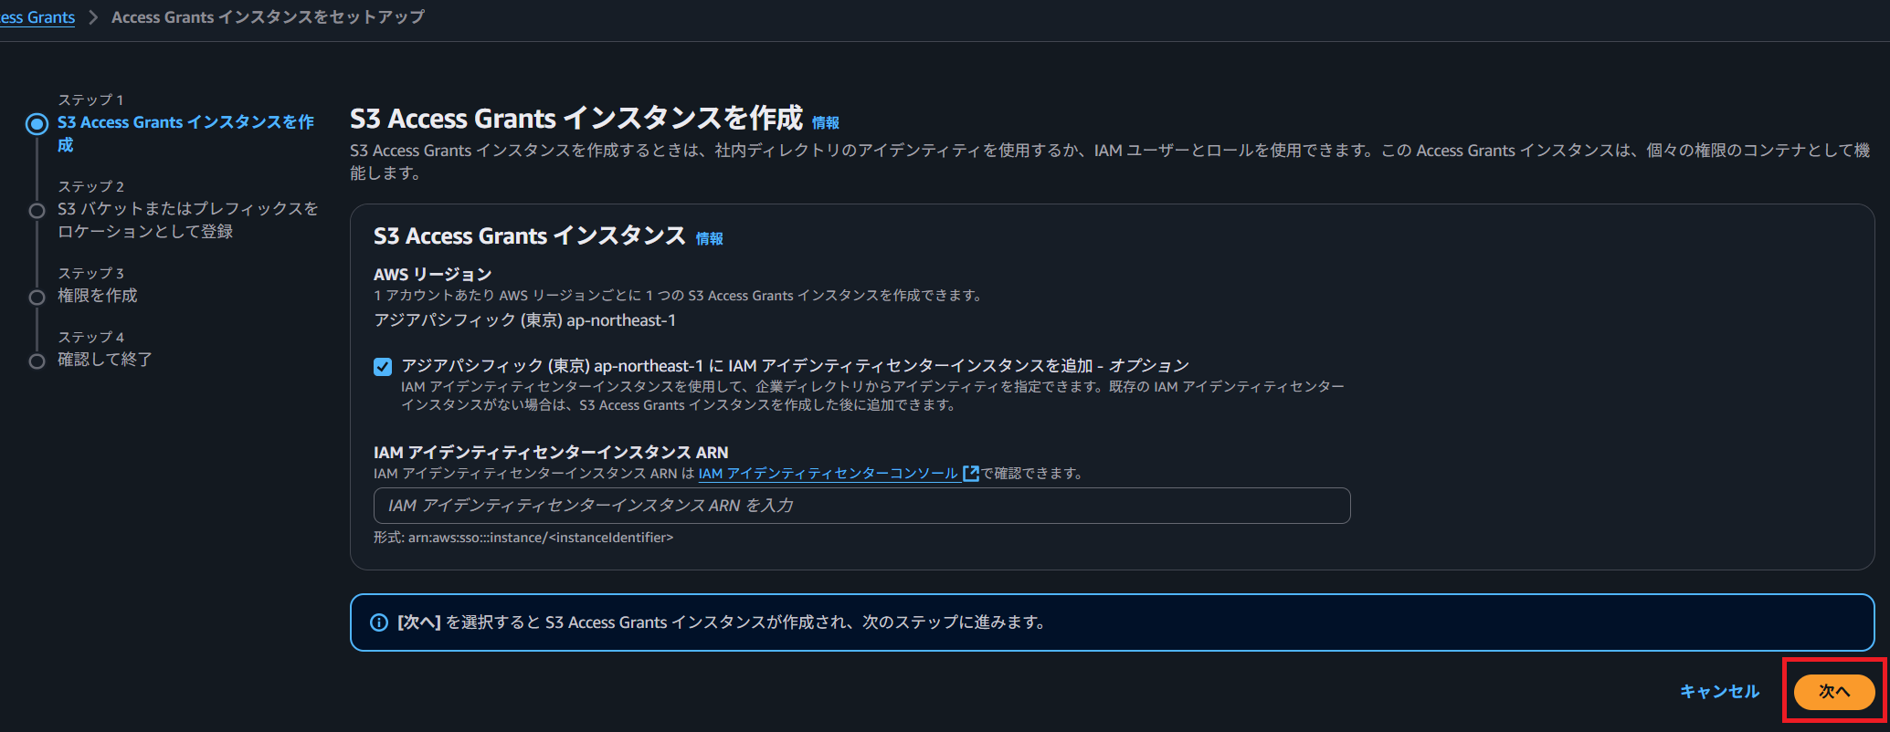Click the step 1 active circle indicator

click(37, 124)
